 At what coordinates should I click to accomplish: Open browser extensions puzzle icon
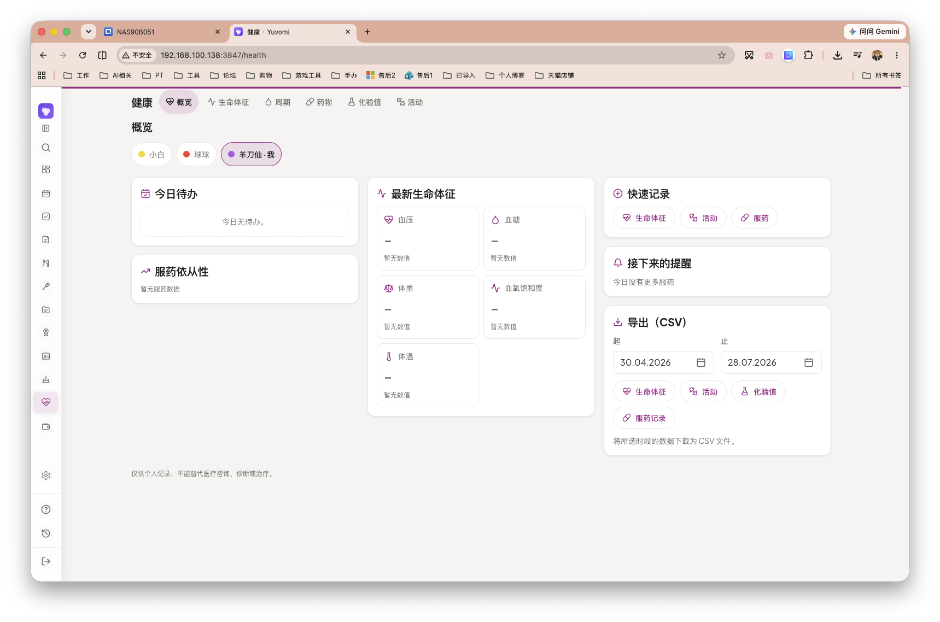pos(808,55)
